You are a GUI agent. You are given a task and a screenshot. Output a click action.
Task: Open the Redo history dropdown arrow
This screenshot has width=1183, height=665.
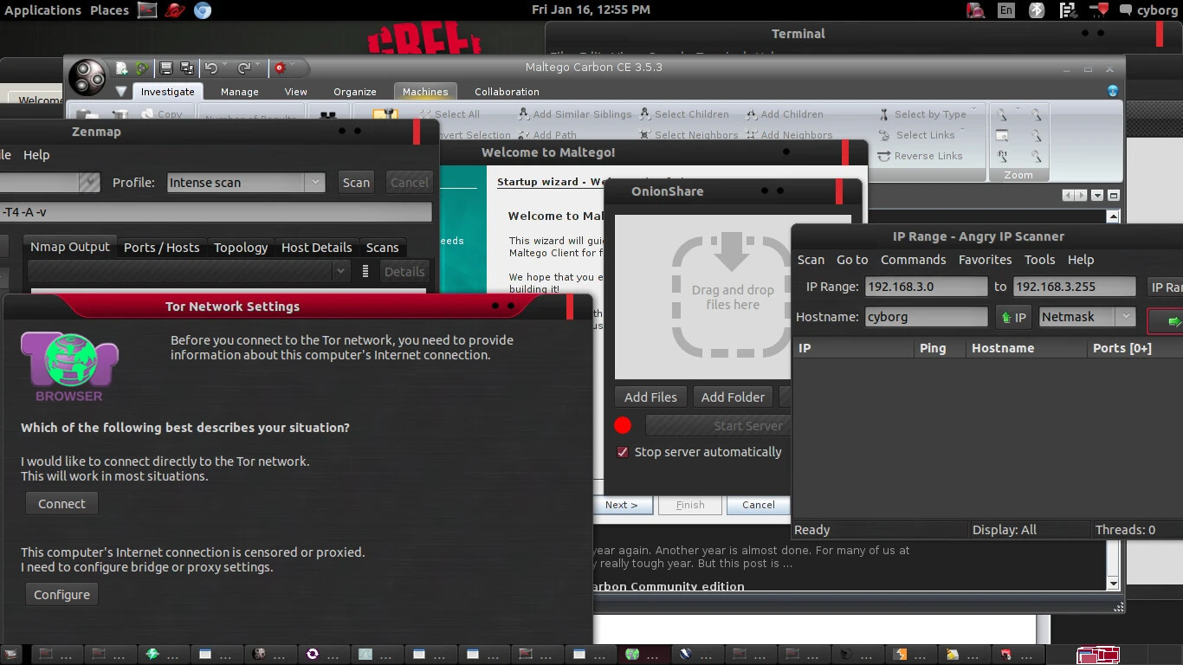[x=258, y=66]
